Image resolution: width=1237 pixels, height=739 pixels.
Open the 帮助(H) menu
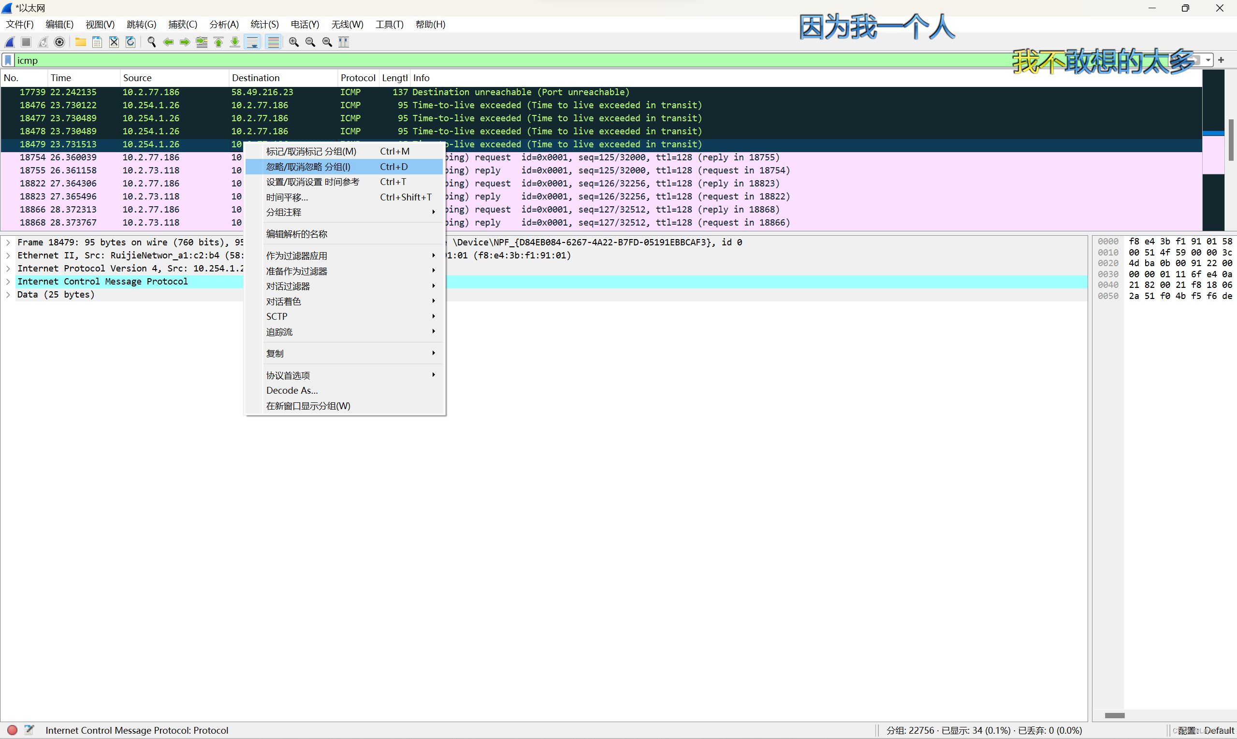(431, 25)
